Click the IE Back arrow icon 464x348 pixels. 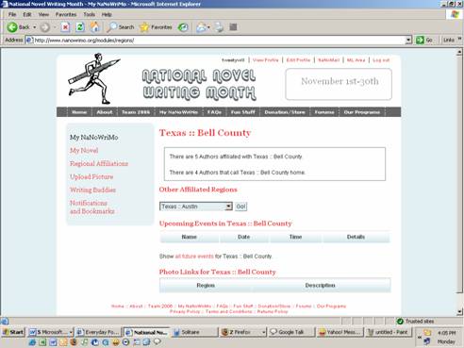pyautogui.click(x=12, y=27)
